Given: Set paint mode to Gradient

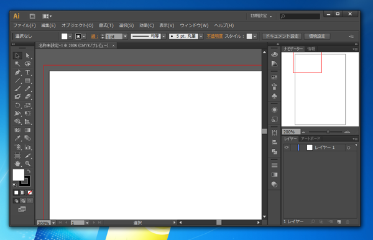Looking at the screenshot, I should [x=23, y=192].
